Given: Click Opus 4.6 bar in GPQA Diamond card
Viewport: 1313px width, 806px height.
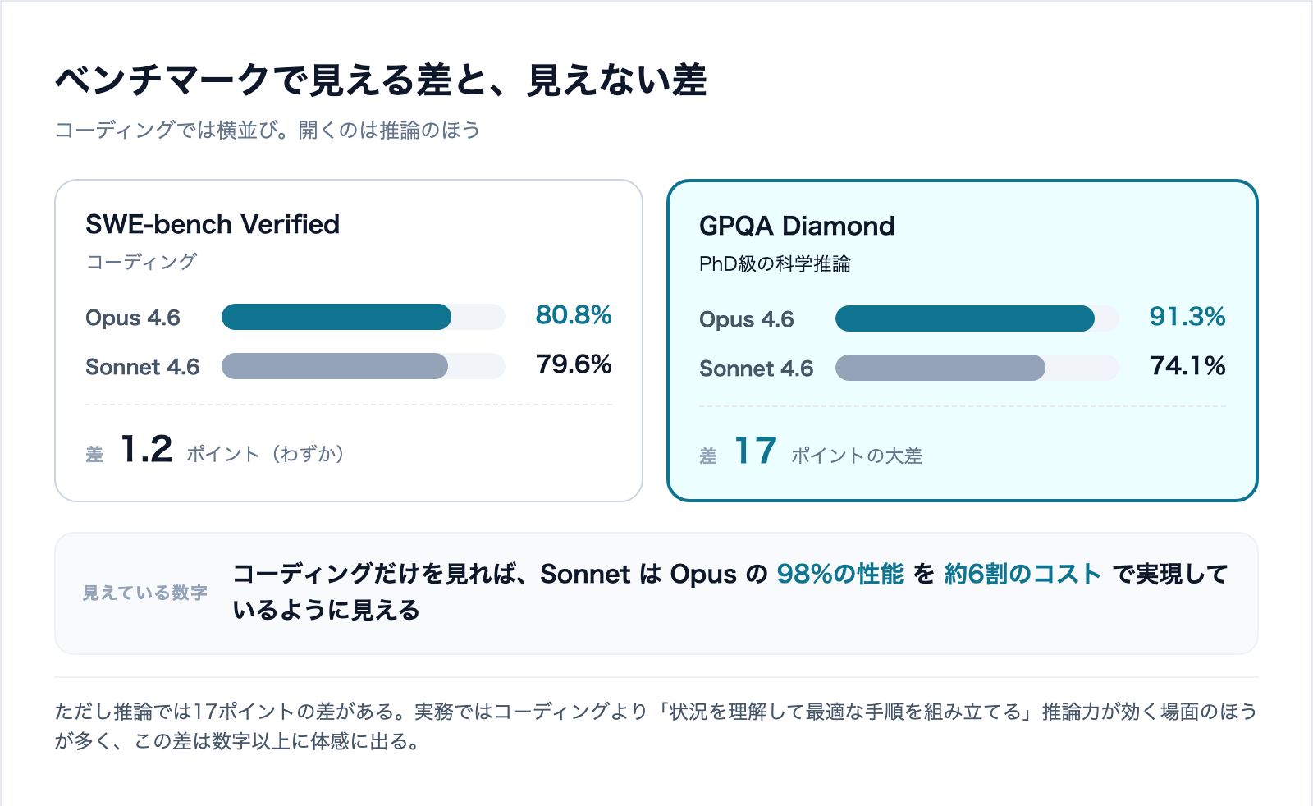Looking at the screenshot, I should [x=977, y=318].
